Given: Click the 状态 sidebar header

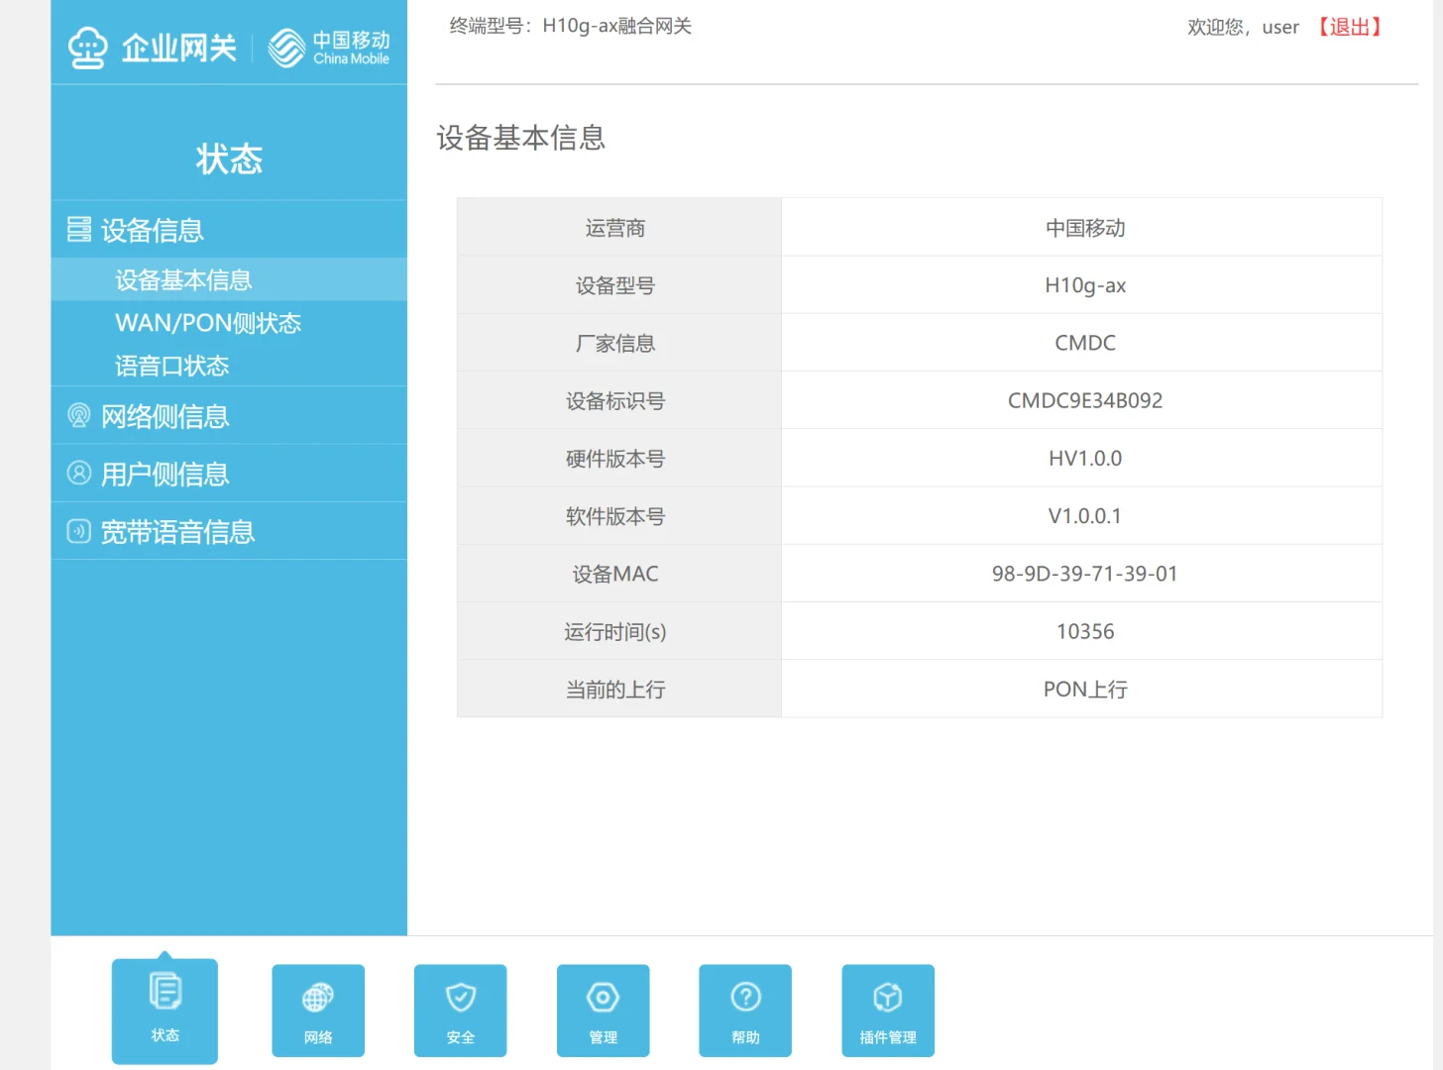Looking at the screenshot, I should point(229,159).
